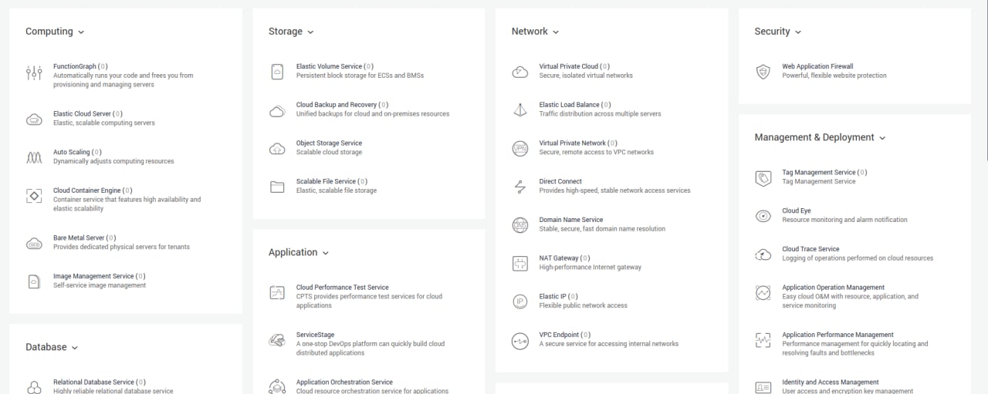
Task: Click the FunctionGraph service icon
Action: 34,72
